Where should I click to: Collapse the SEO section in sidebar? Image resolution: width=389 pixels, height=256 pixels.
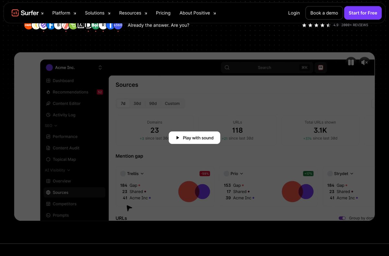(51, 125)
